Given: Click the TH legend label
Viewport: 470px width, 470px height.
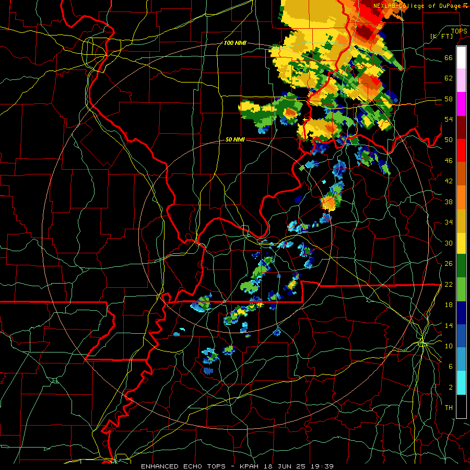Looking at the screenshot, I should [x=449, y=408].
